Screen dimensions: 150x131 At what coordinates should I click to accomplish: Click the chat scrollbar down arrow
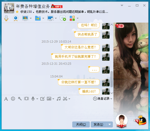click(112, 93)
